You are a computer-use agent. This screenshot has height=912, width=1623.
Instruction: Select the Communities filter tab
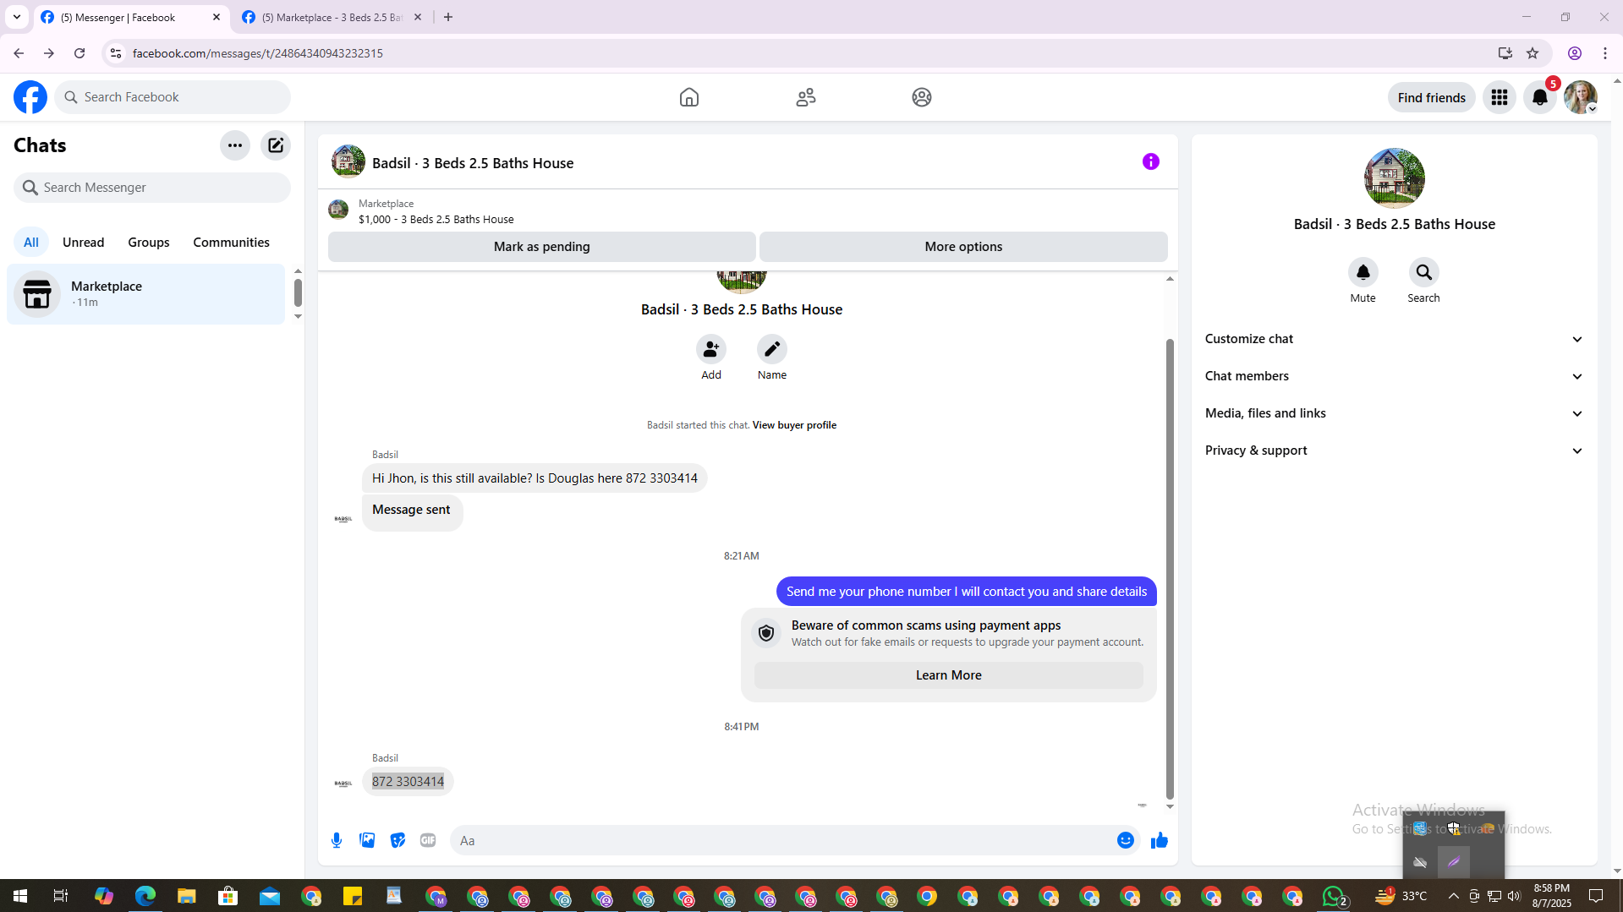click(232, 243)
